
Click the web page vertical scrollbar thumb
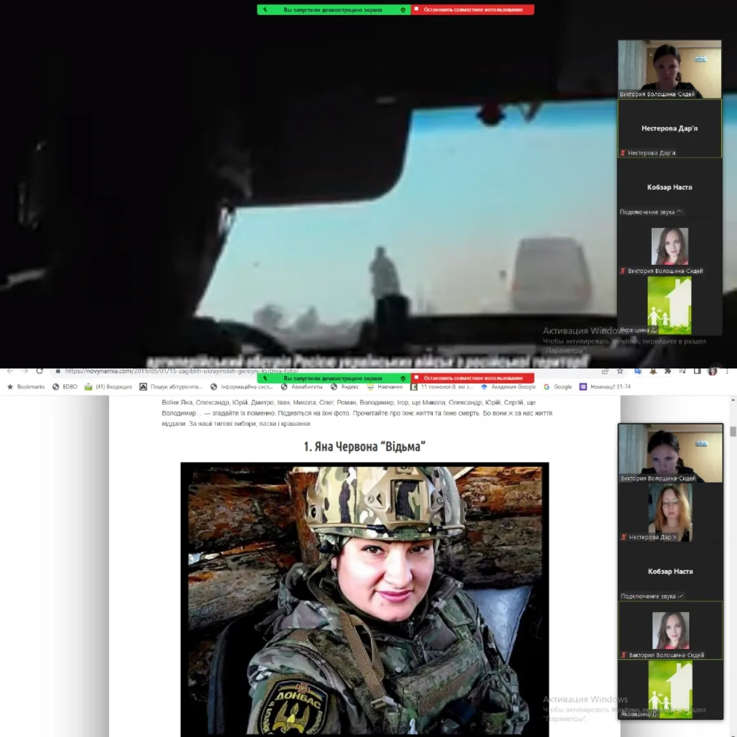point(733,431)
